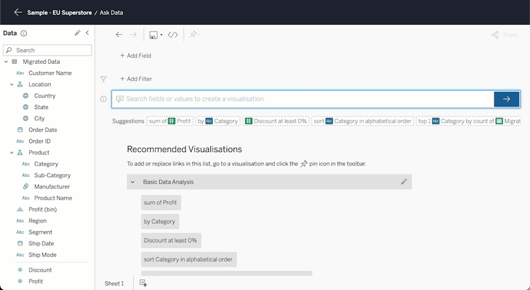This screenshot has height=290, width=530.
Task: Select Category field in Data pane
Action: click(x=46, y=164)
